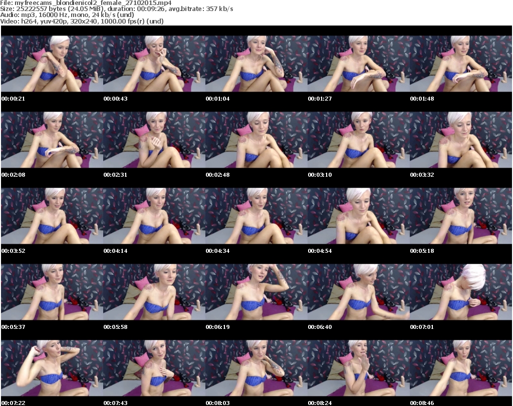Select the thumbnail frame at 00:00:43
Screen dimensions: 513x406
coord(154,64)
